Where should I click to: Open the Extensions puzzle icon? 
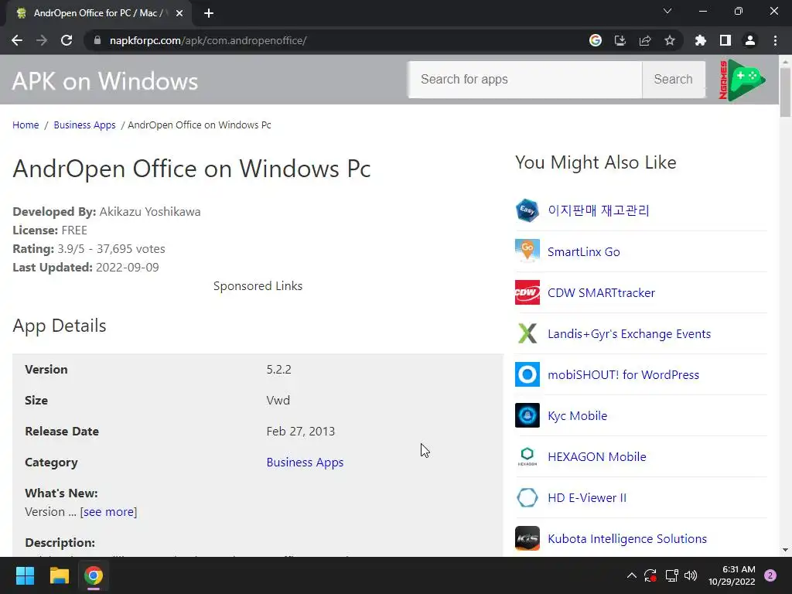pyautogui.click(x=700, y=40)
